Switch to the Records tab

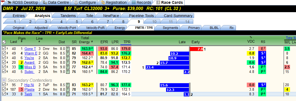(141, 3)
